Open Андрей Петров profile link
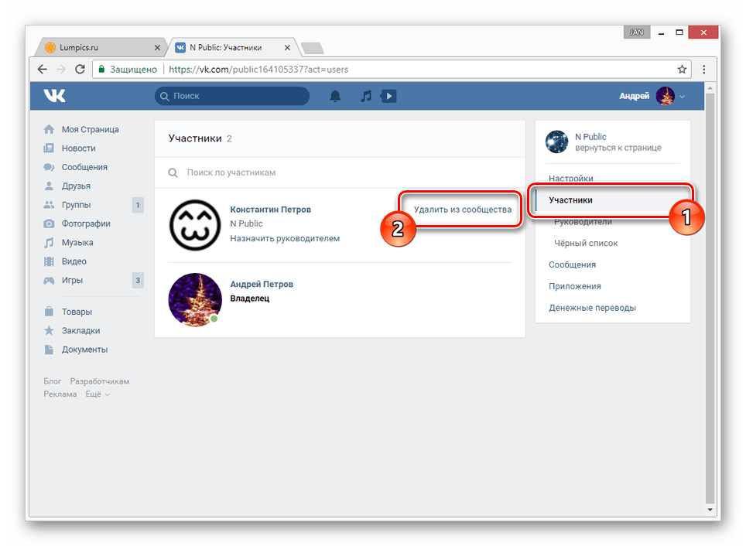This screenshot has width=746, height=546. (262, 285)
